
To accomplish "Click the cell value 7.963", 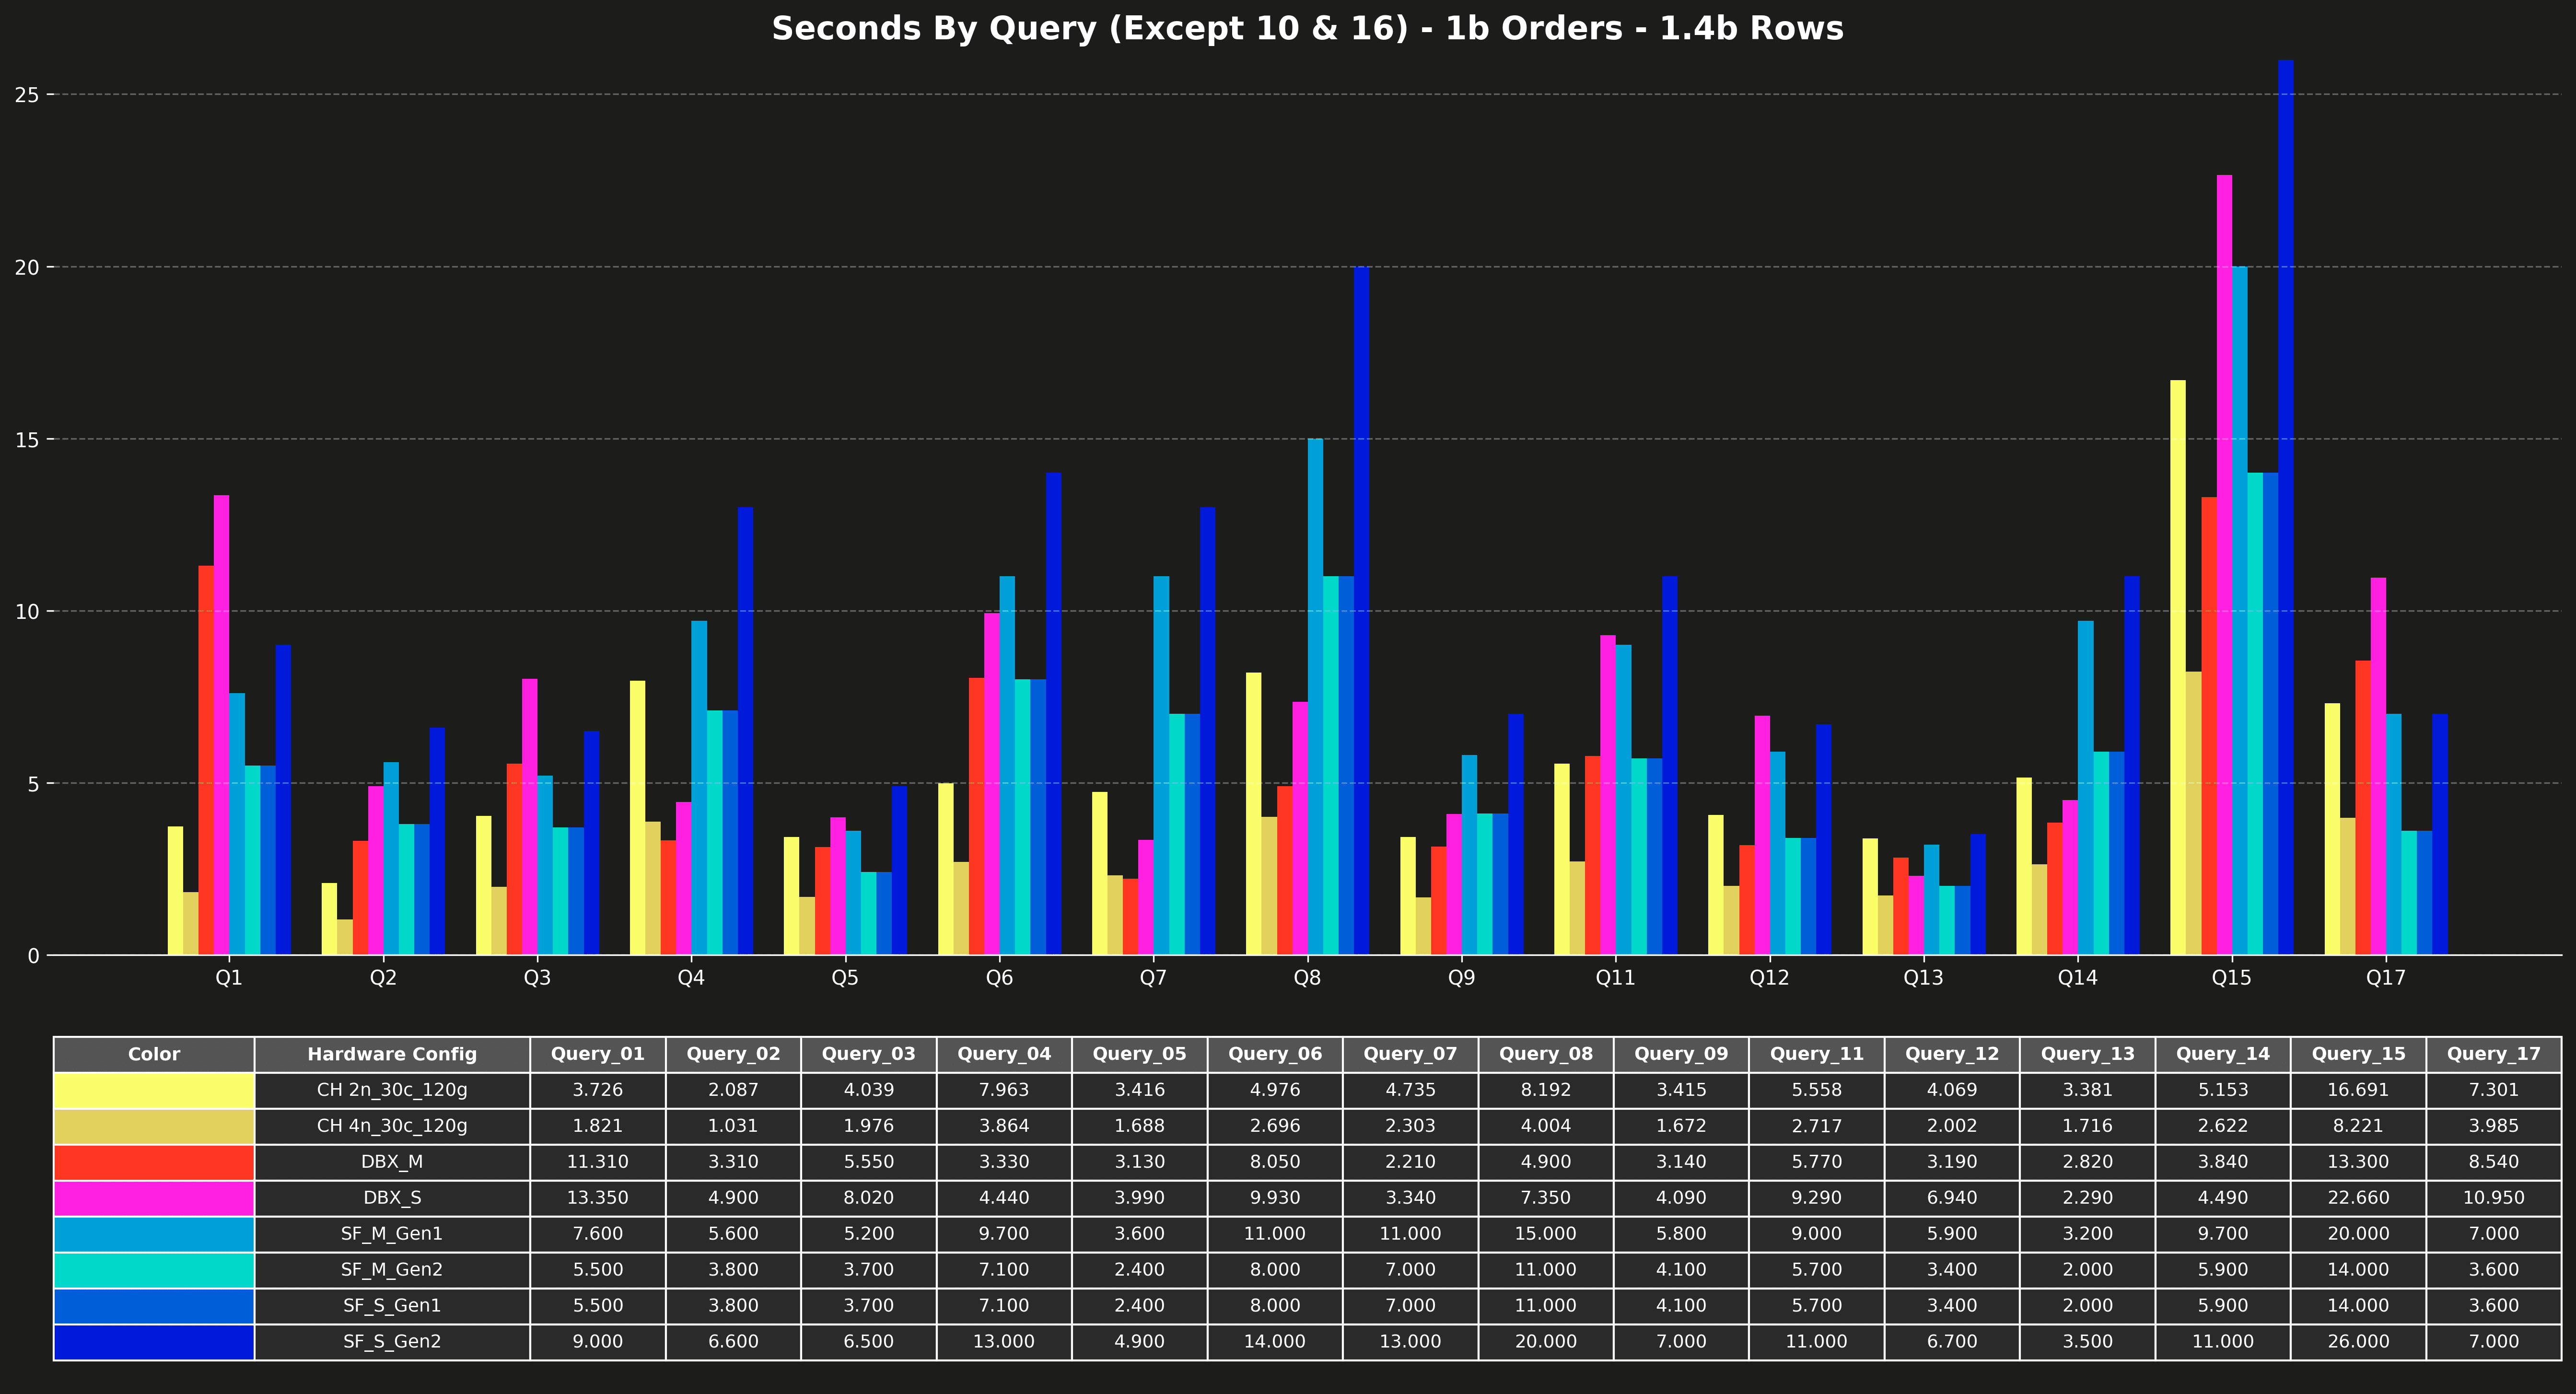I will [1004, 1090].
